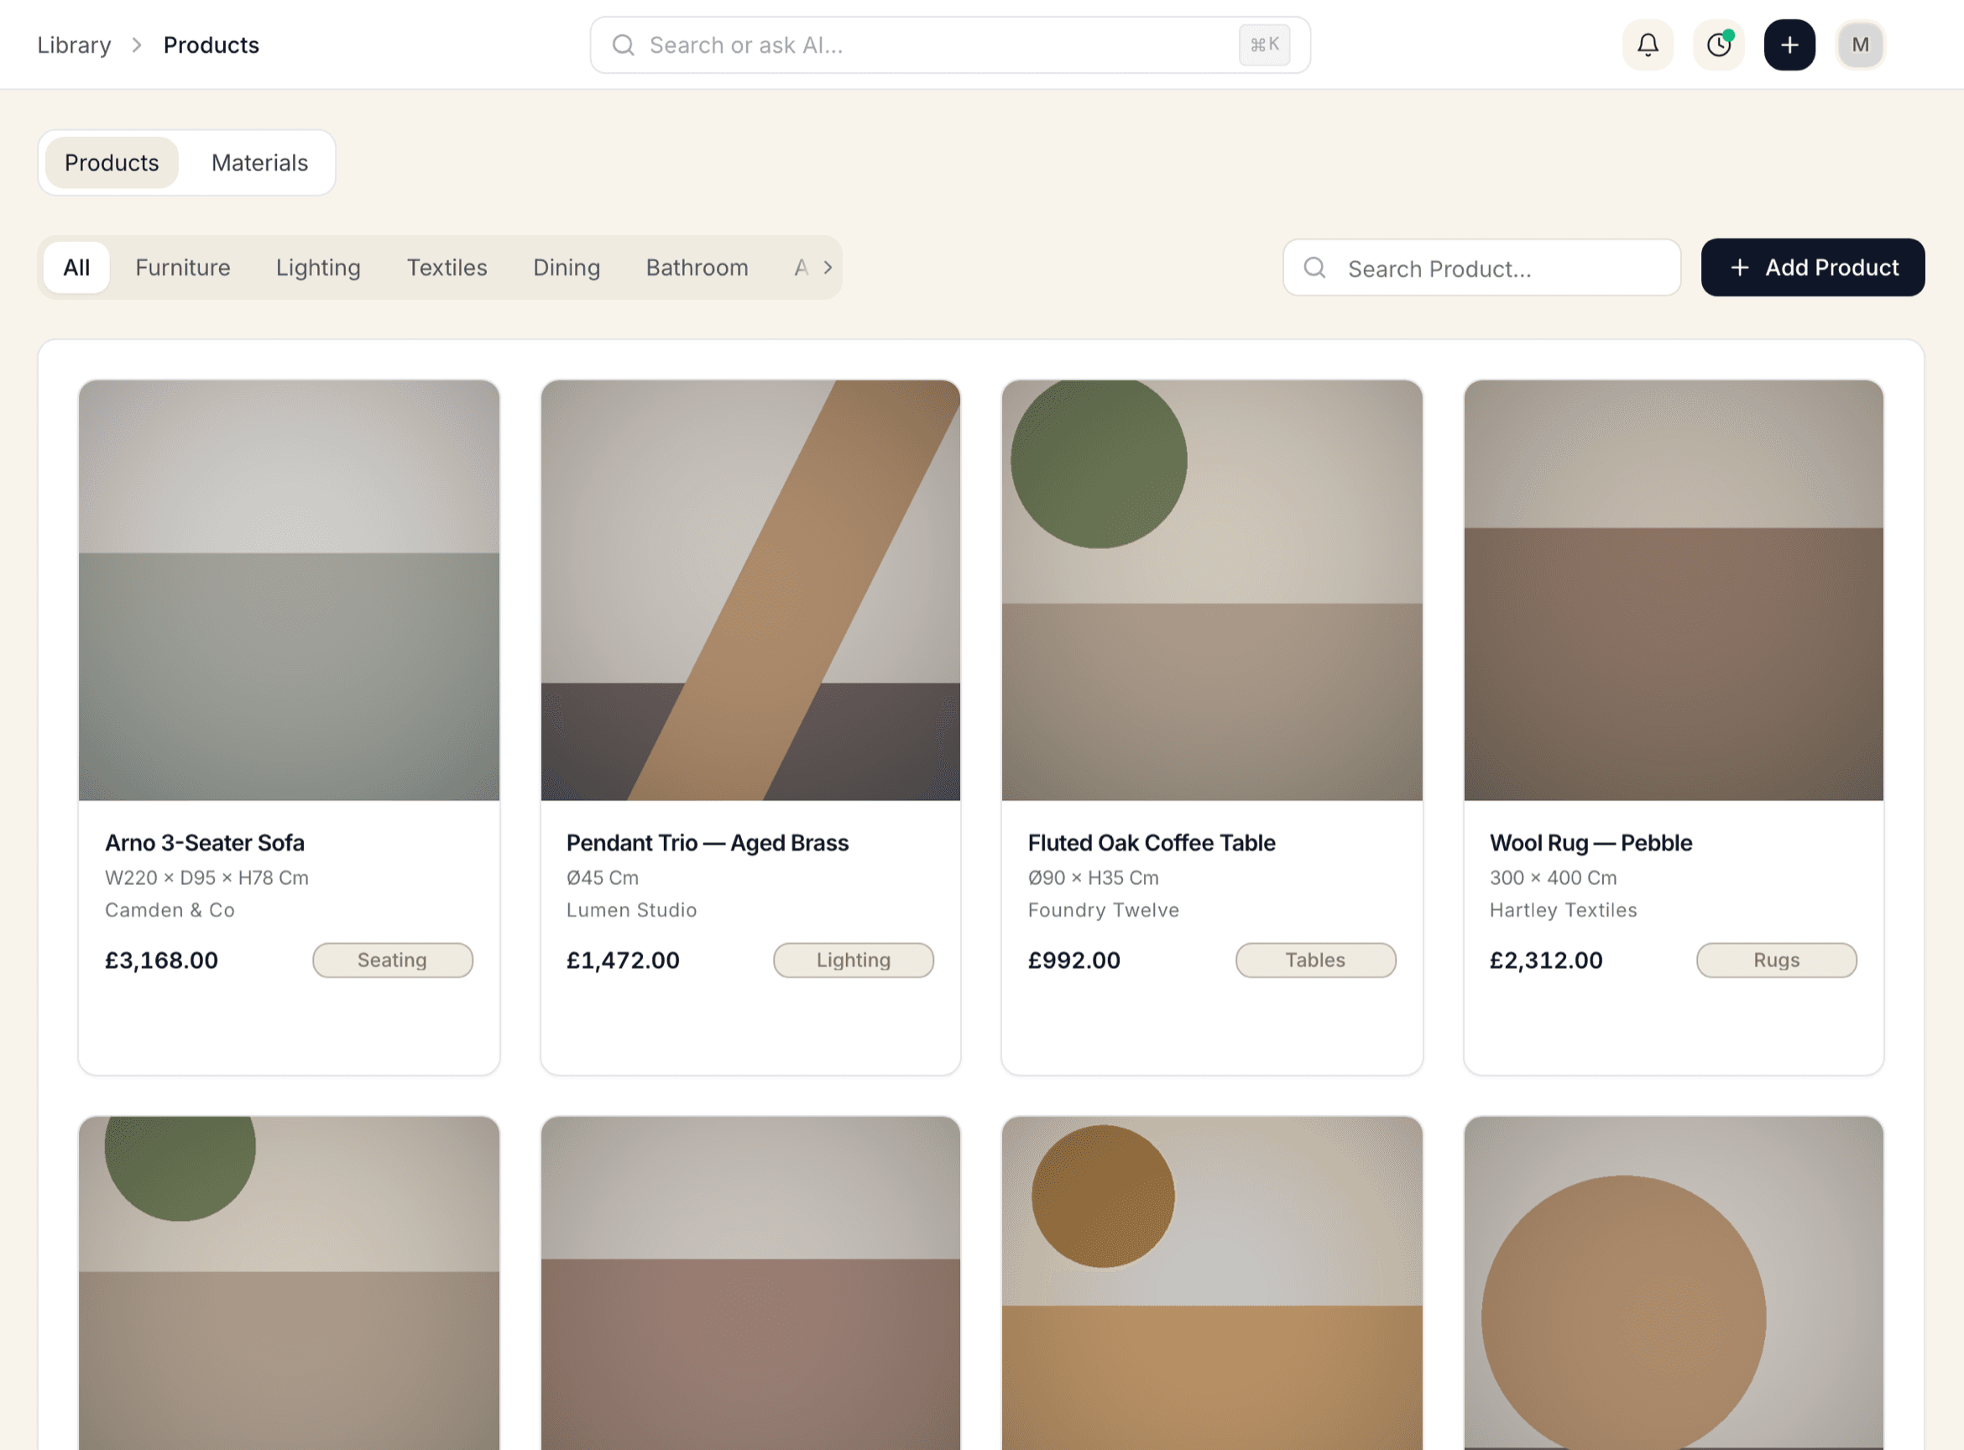Click the 300 × 400 Cm dimensions

point(1554,877)
